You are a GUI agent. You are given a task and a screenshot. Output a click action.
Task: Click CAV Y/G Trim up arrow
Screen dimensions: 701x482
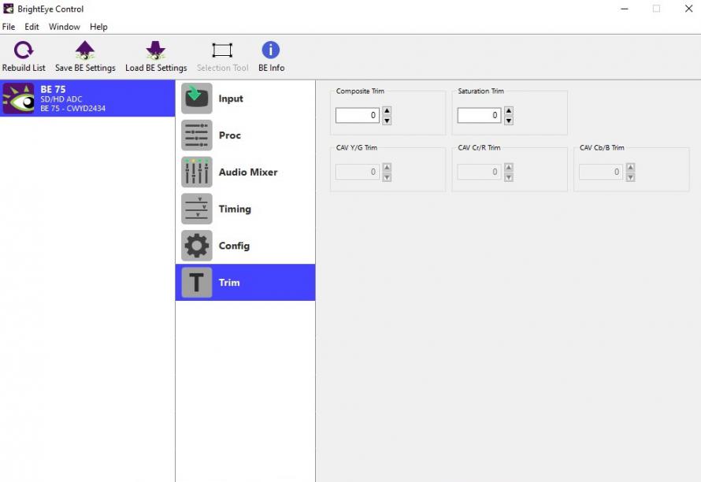tap(388, 167)
